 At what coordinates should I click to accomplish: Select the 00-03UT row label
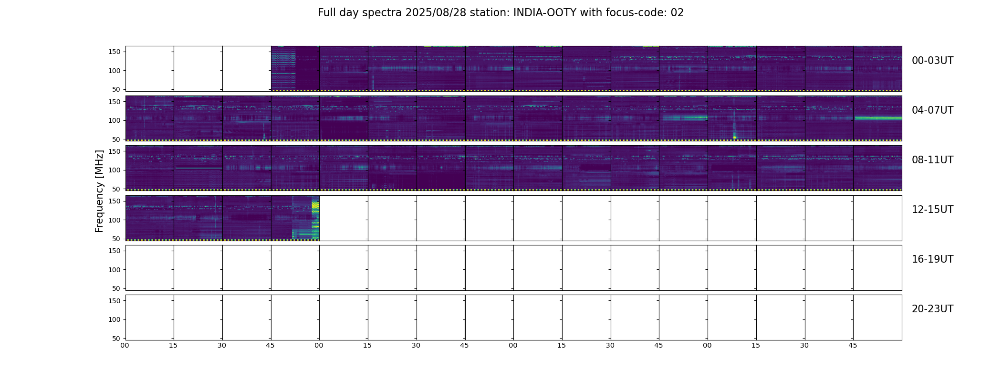pyautogui.click(x=932, y=61)
